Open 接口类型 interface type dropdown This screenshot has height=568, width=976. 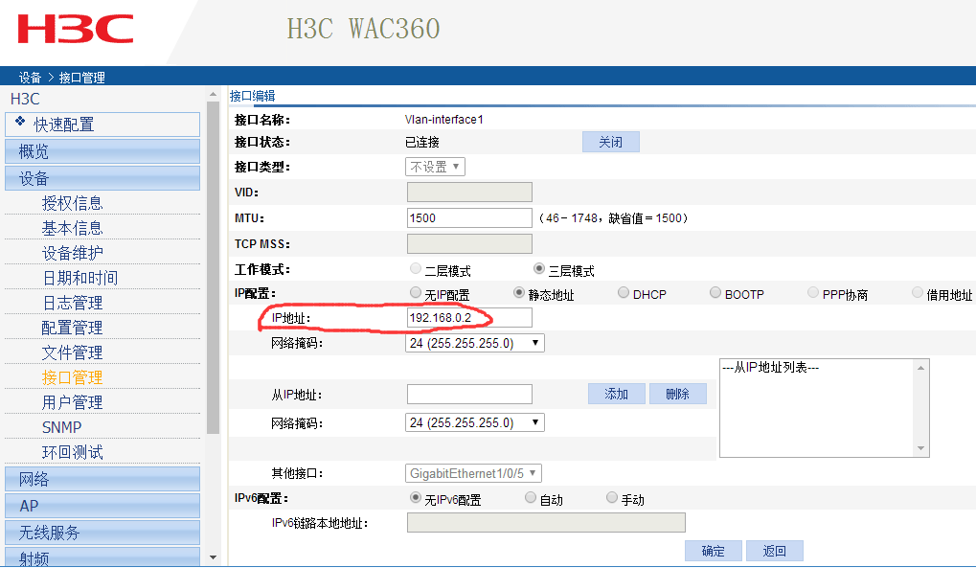coord(435,167)
